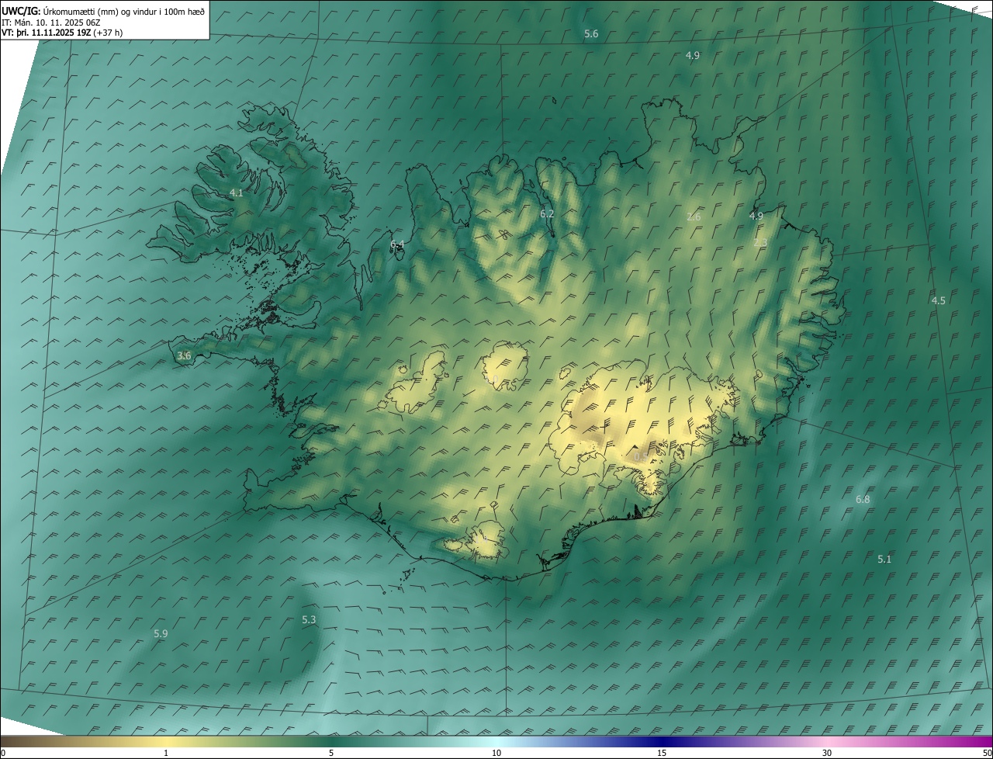Click the 5.1 value label over the sea
Screen dimensions: 993x759
coord(884,559)
